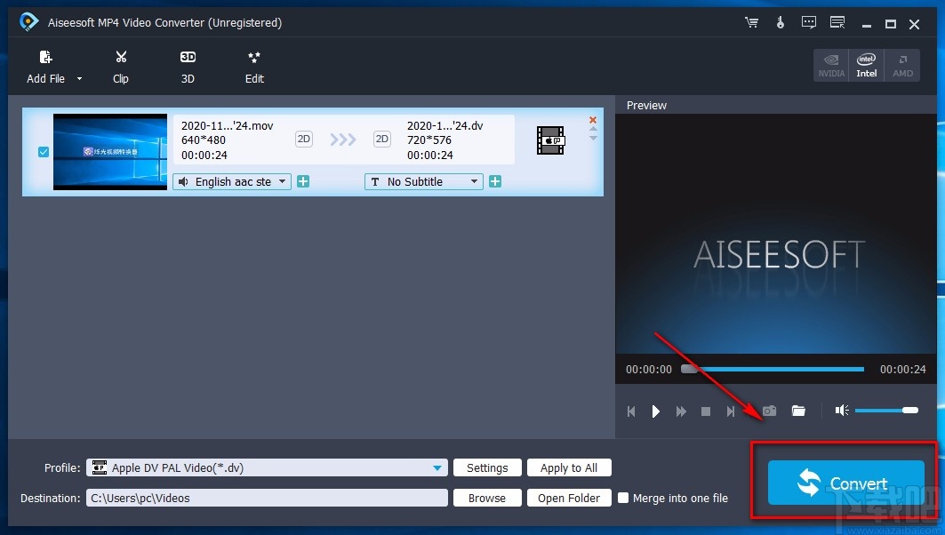Take a snapshot of the preview frame

pyautogui.click(x=769, y=411)
